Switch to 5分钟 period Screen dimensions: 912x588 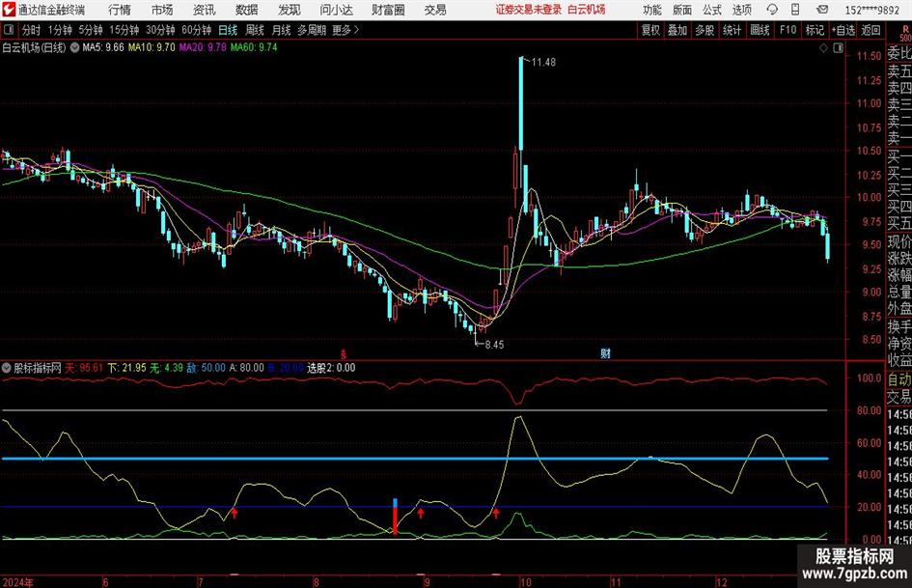91,30
